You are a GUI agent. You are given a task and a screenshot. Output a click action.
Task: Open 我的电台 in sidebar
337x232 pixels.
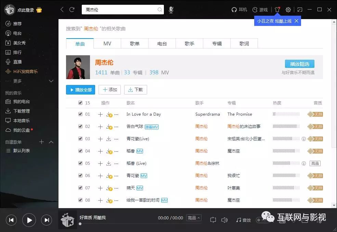pos(18,101)
